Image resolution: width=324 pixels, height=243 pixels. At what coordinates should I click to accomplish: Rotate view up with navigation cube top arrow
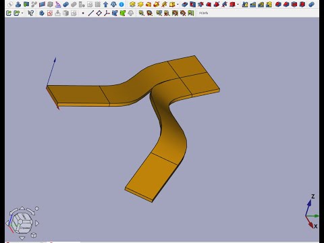tap(22, 208)
